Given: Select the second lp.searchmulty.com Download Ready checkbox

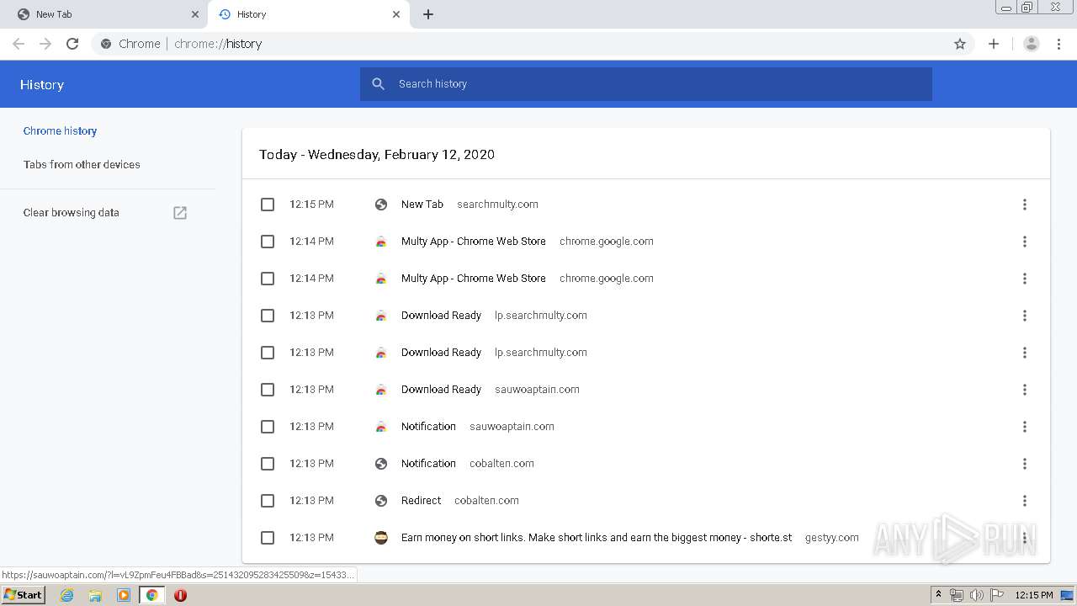Looking at the screenshot, I should click(268, 353).
